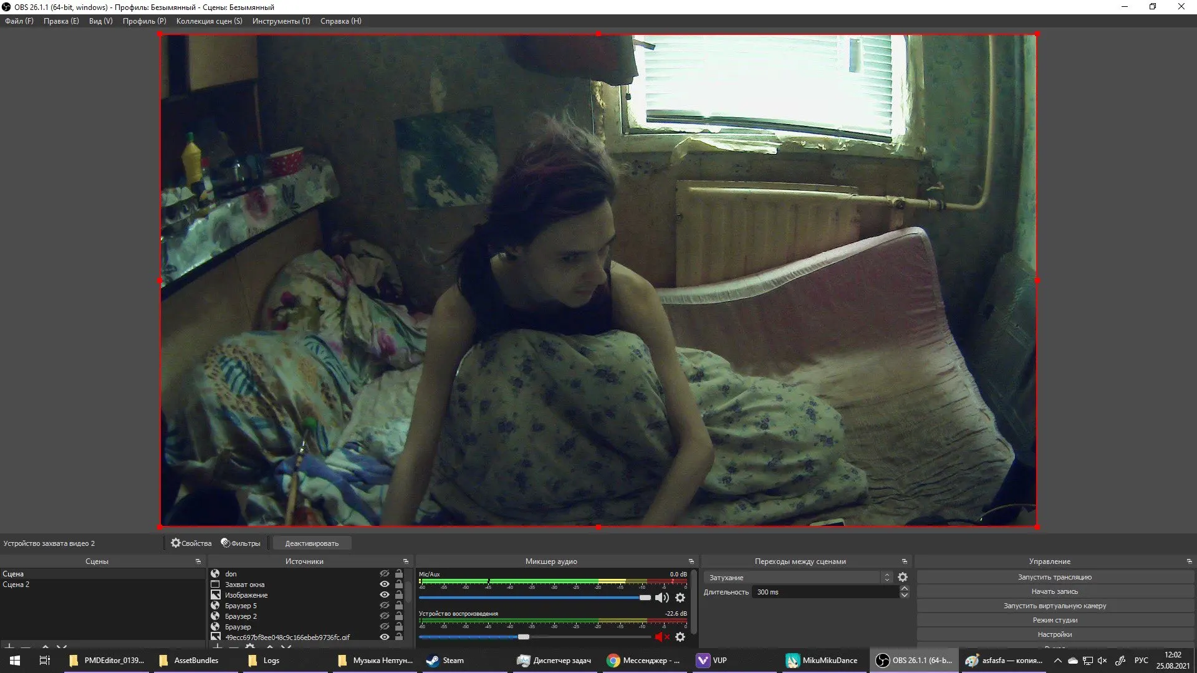
Task: Toggle visibility of Браузер 5 source
Action: pos(385,606)
